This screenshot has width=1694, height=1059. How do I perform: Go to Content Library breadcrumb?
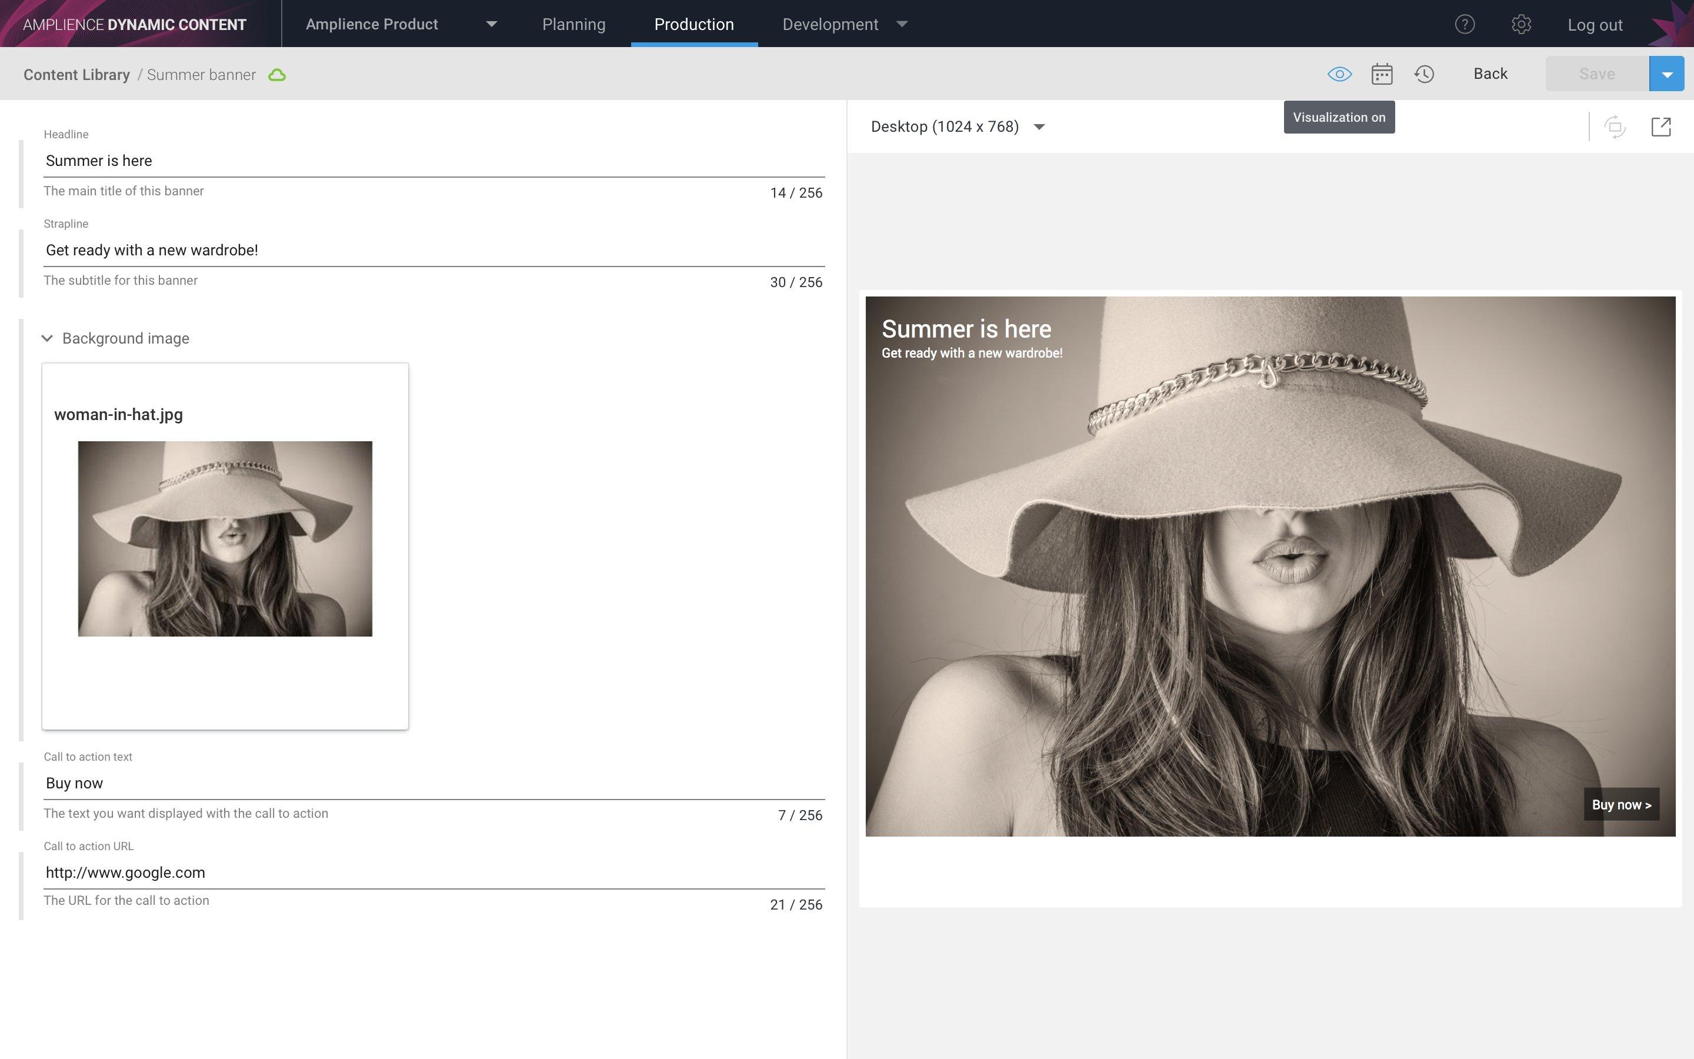click(76, 75)
